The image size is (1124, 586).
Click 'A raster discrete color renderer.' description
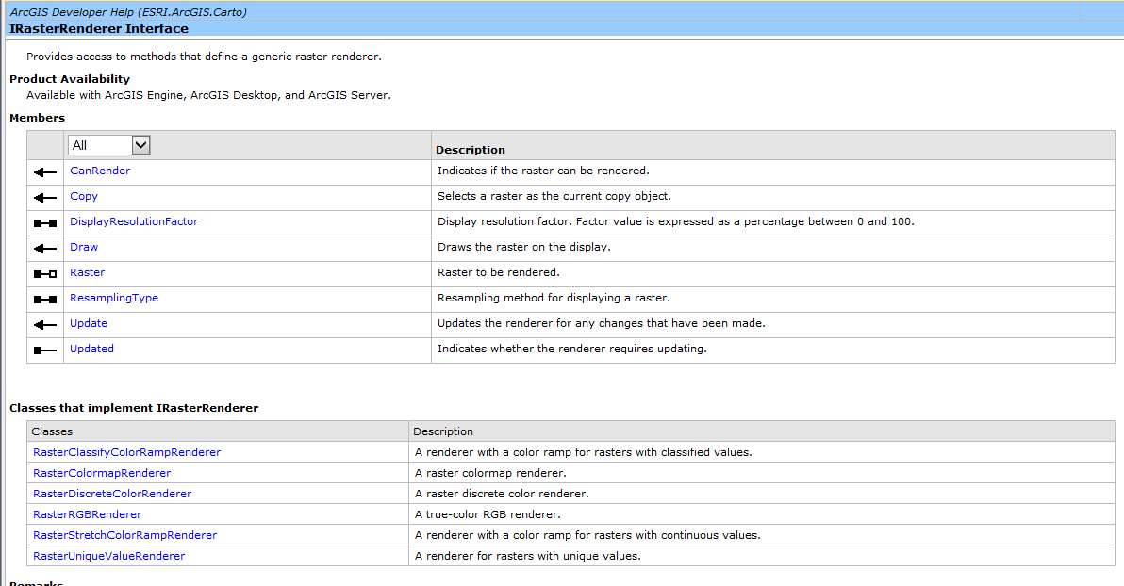tap(502, 494)
